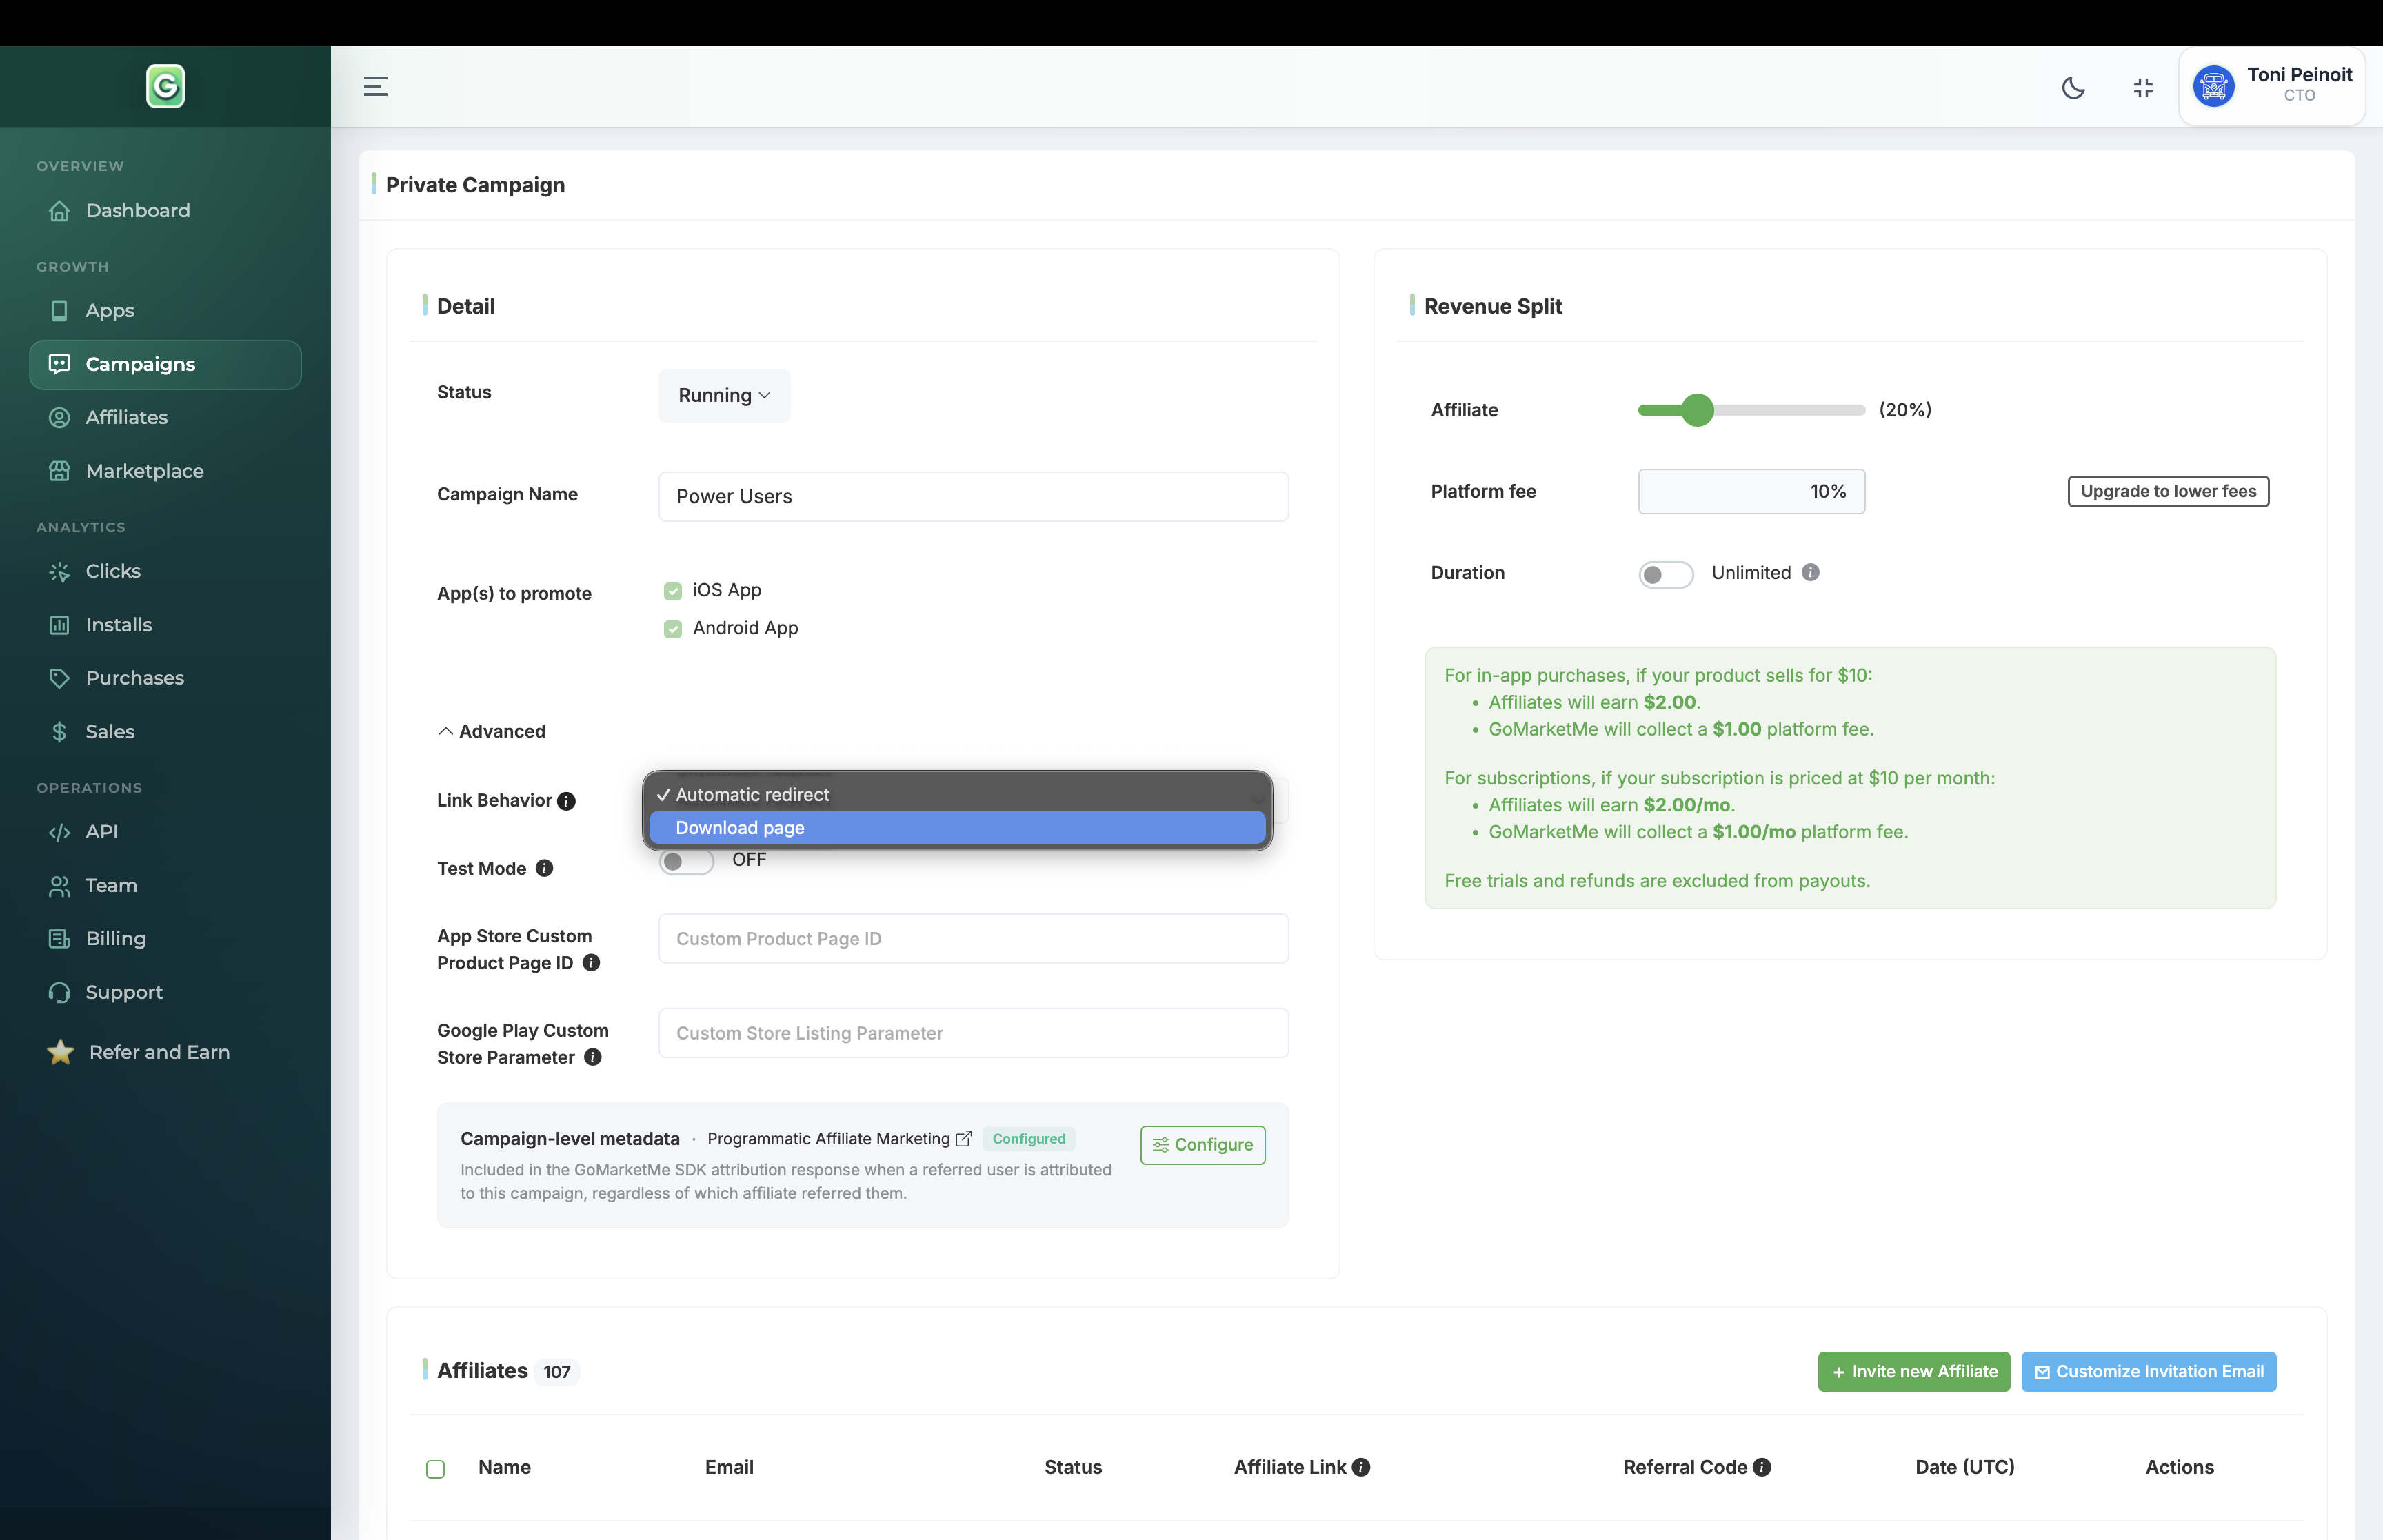
Task: Choose Automatic redirect option
Action: click(x=957, y=795)
